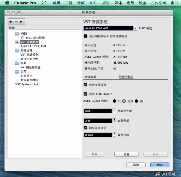Click the Avid S3 1742:AVB driver field
This screenshot has height=177, width=181.
(108, 28)
